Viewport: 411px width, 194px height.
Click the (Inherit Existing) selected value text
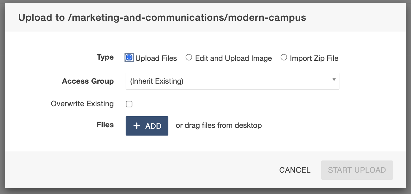click(x=157, y=81)
